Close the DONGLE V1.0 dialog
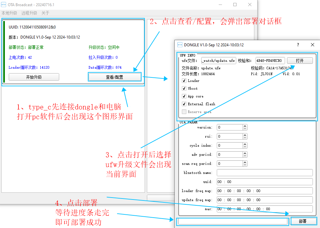 point(313,45)
